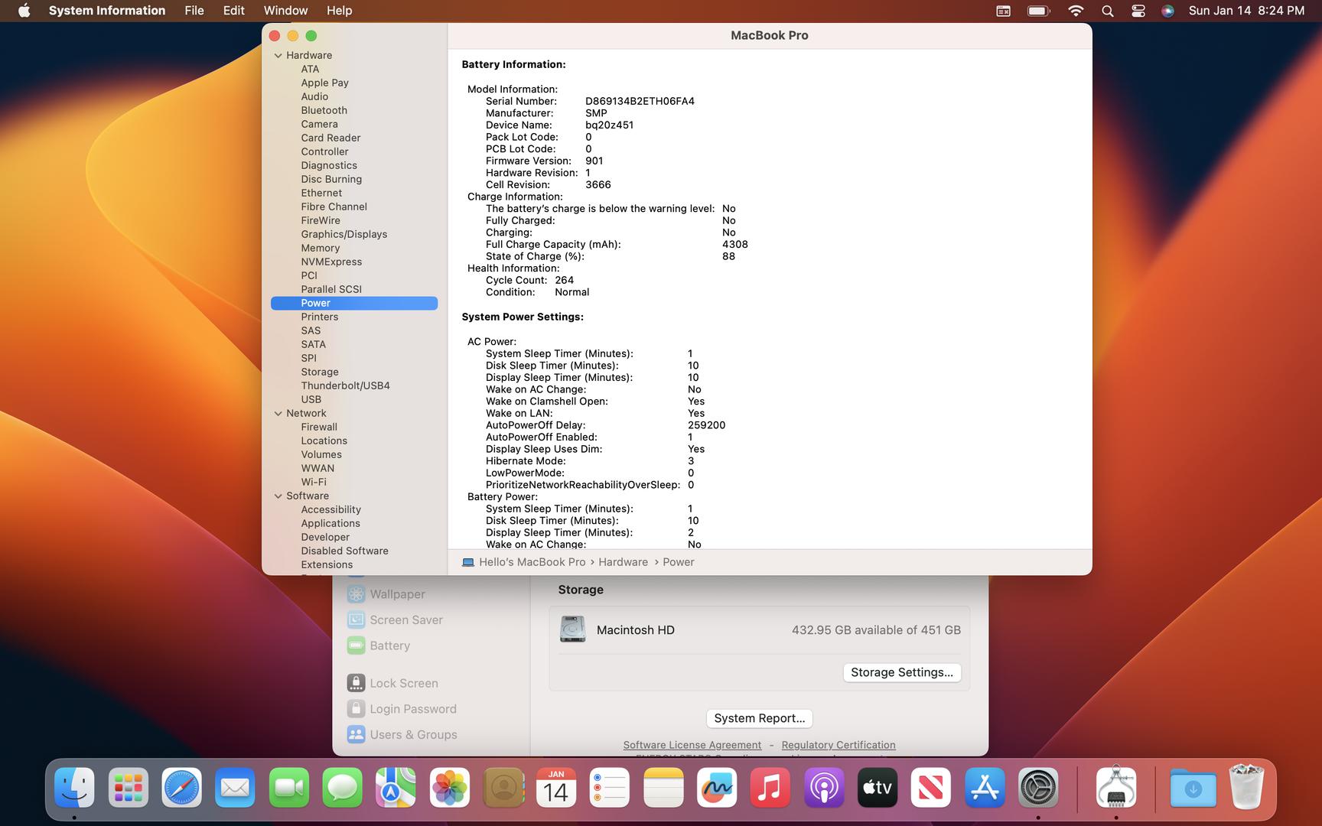Click Siri icon in menu bar
This screenshot has width=1322, height=826.
(x=1167, y=11)
